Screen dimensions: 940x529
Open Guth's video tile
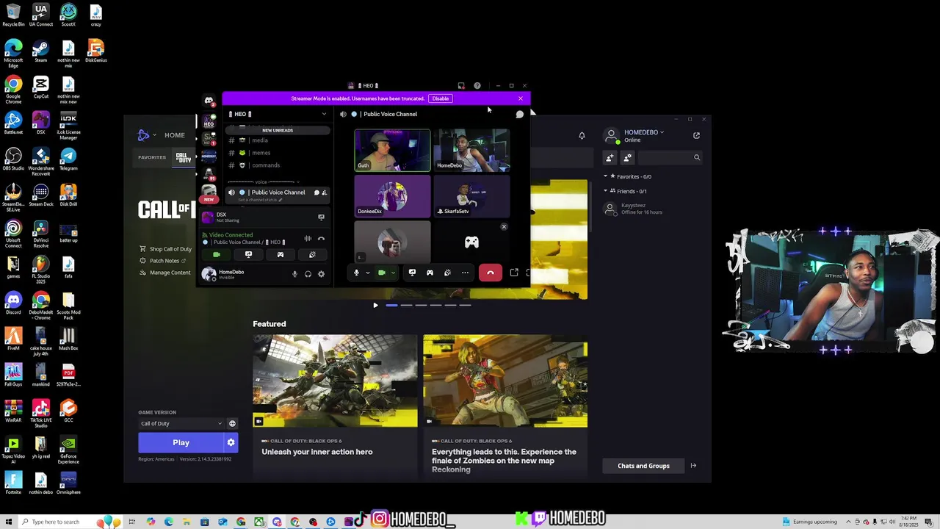click(392, 150)
